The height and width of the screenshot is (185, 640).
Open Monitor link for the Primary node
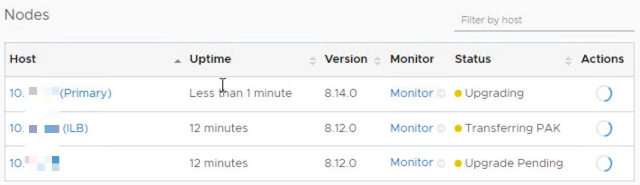[411, 93]
